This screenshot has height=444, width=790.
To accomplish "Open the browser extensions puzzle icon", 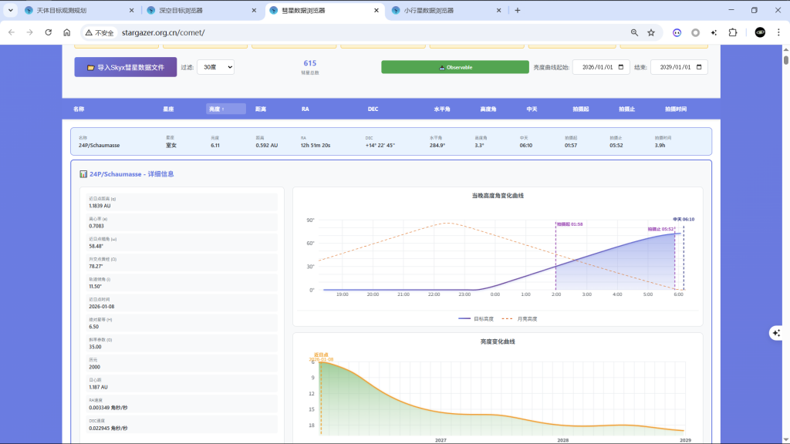I will coord(733,33).
